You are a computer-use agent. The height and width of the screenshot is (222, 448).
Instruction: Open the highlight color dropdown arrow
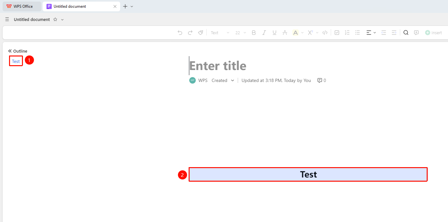pyautogui.click(x=302, y=33)
